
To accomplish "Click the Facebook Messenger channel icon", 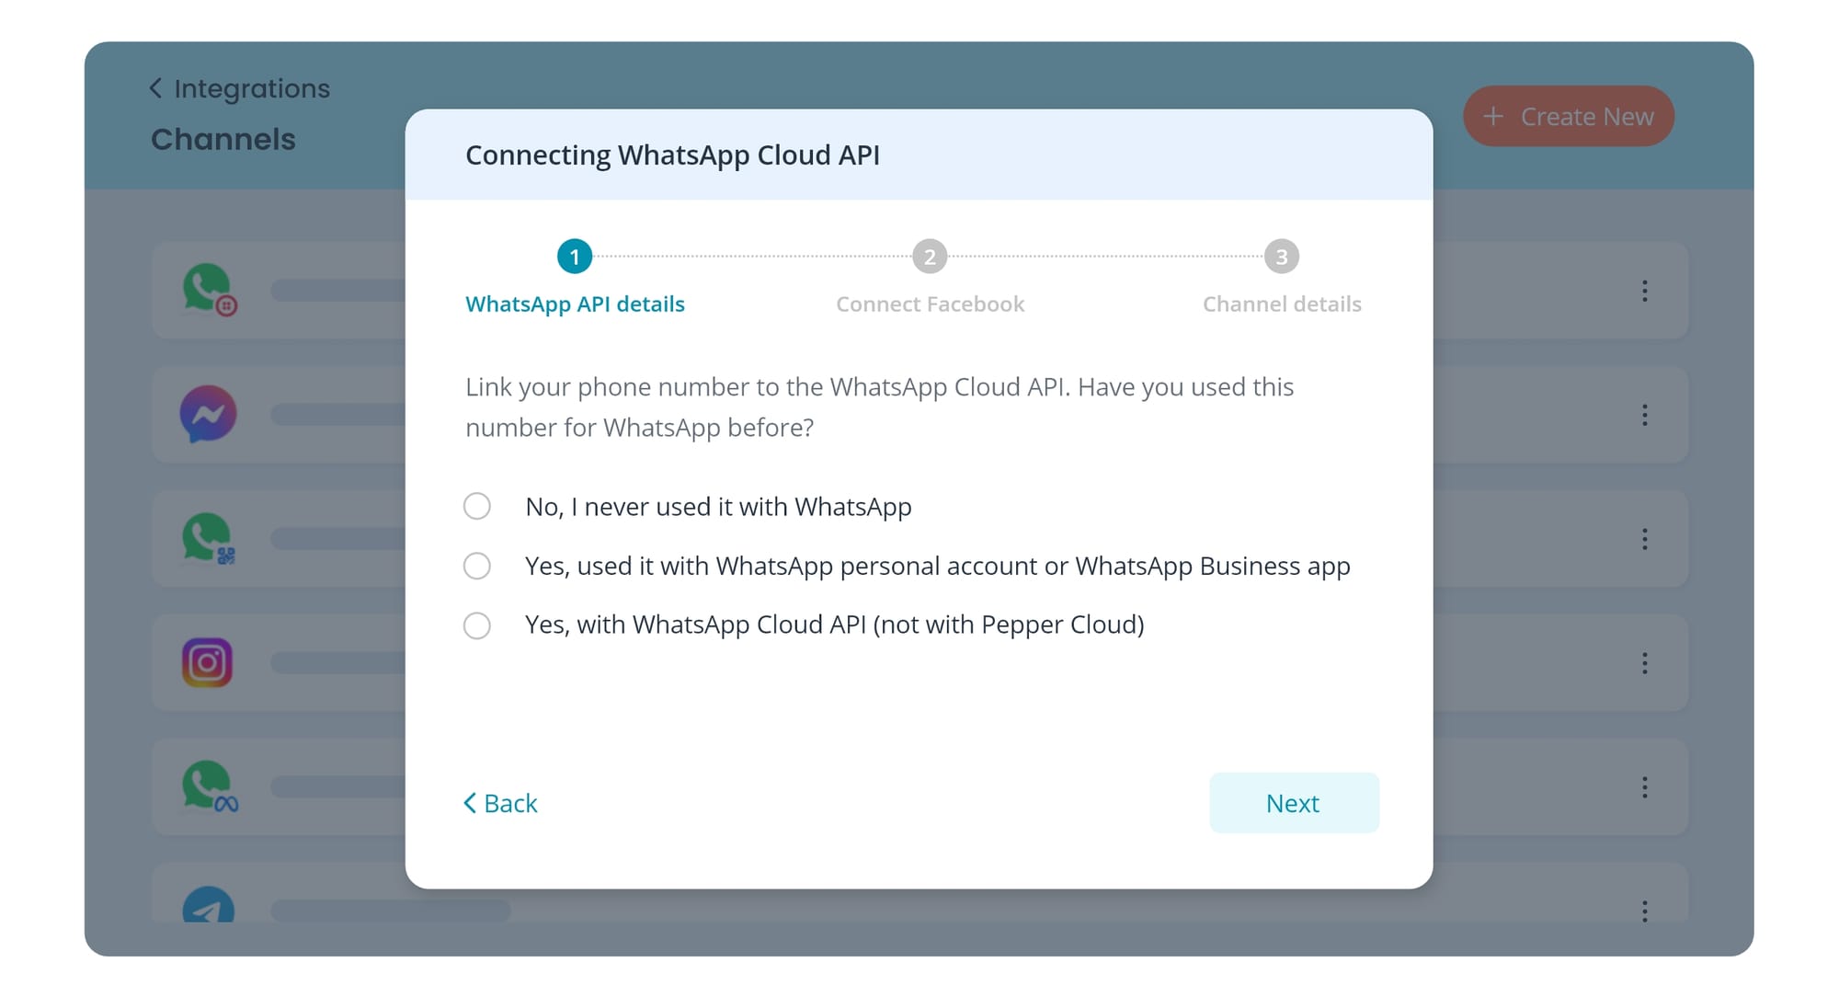I will pos(208,414).
